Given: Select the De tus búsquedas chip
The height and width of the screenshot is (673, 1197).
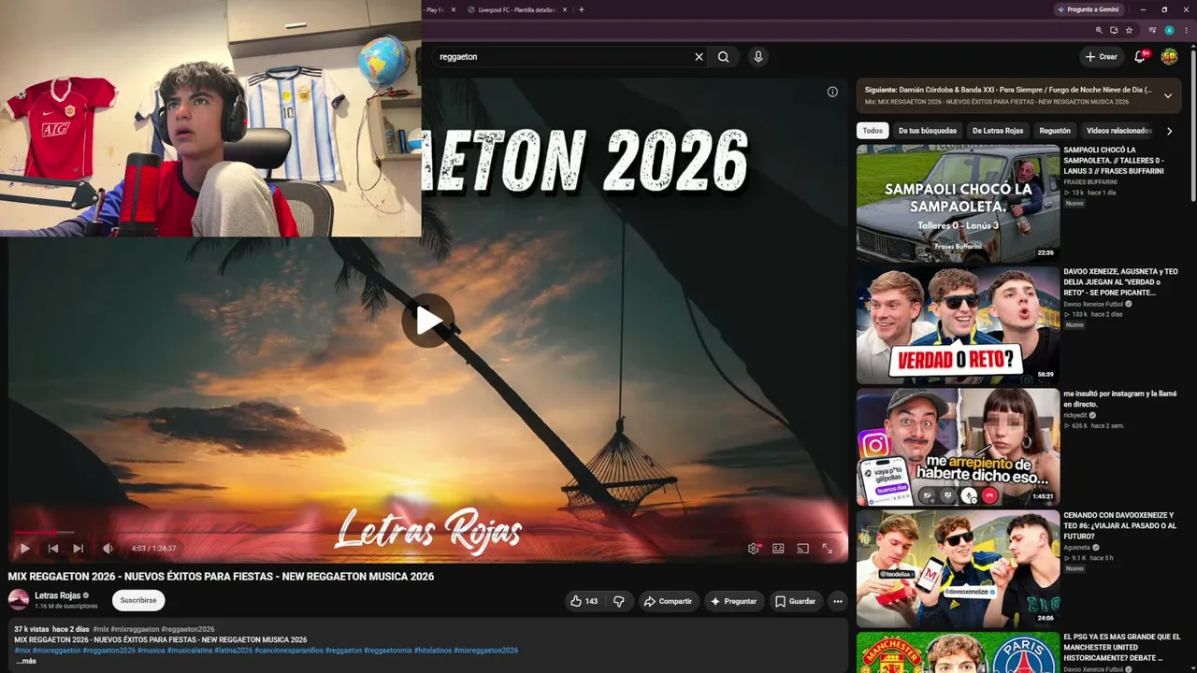Looking at the screenshot, I should (928, 131).
